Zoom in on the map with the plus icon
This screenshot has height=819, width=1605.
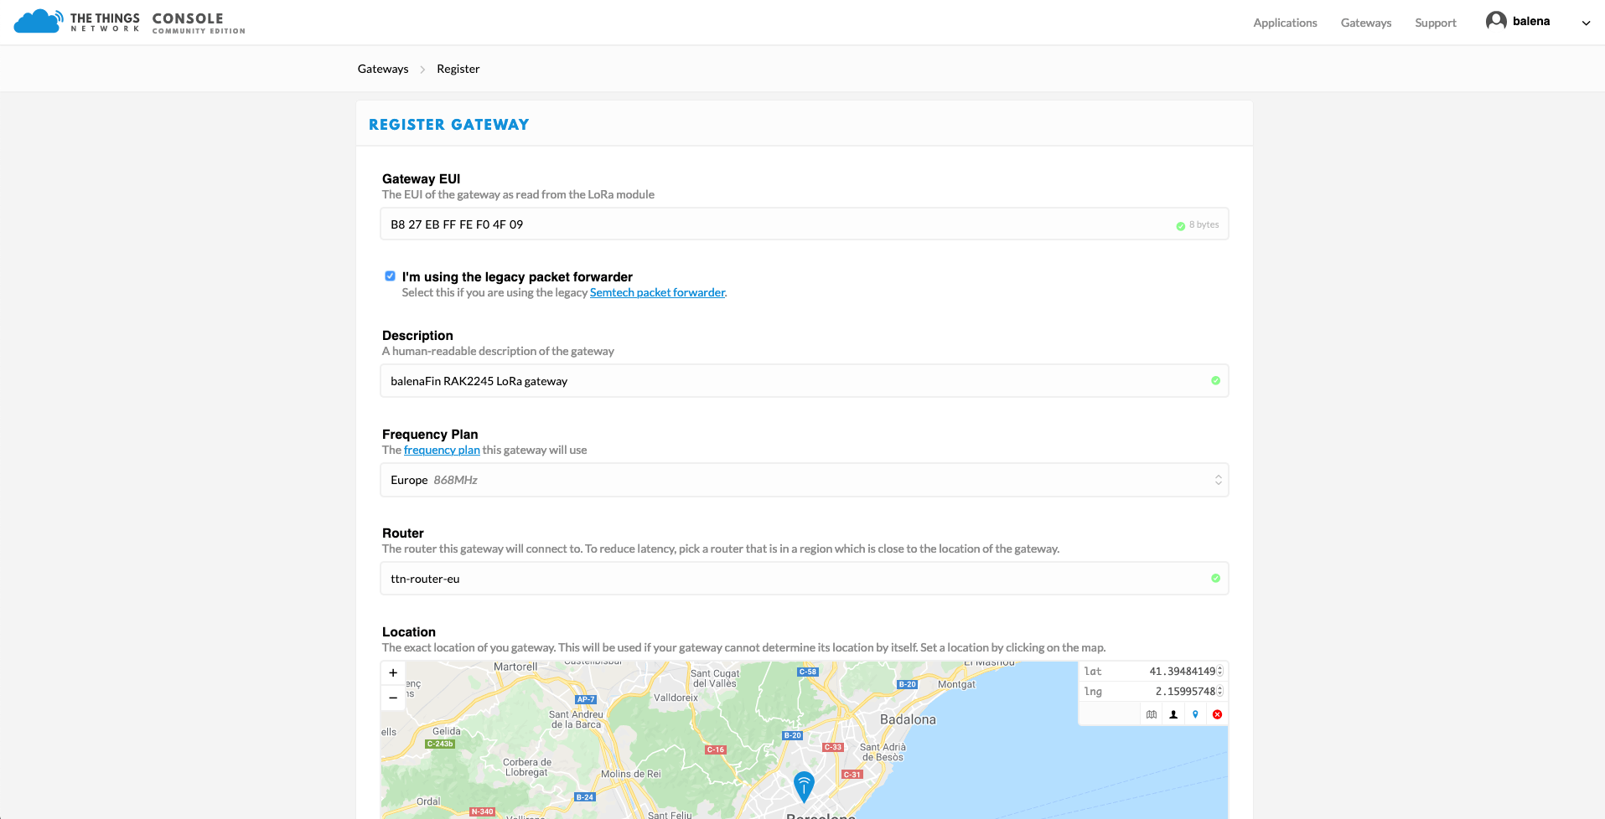point(392,672)
